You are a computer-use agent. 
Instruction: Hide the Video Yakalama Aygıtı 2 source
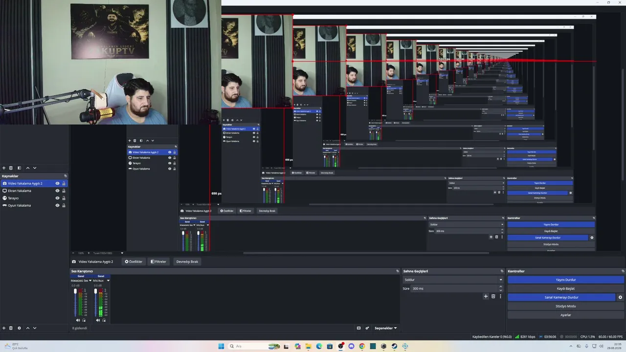tap(57, 183)
